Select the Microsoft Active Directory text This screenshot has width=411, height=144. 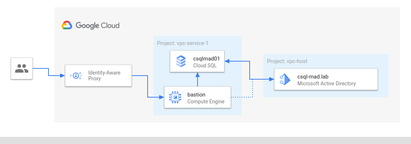click(327, 84)
